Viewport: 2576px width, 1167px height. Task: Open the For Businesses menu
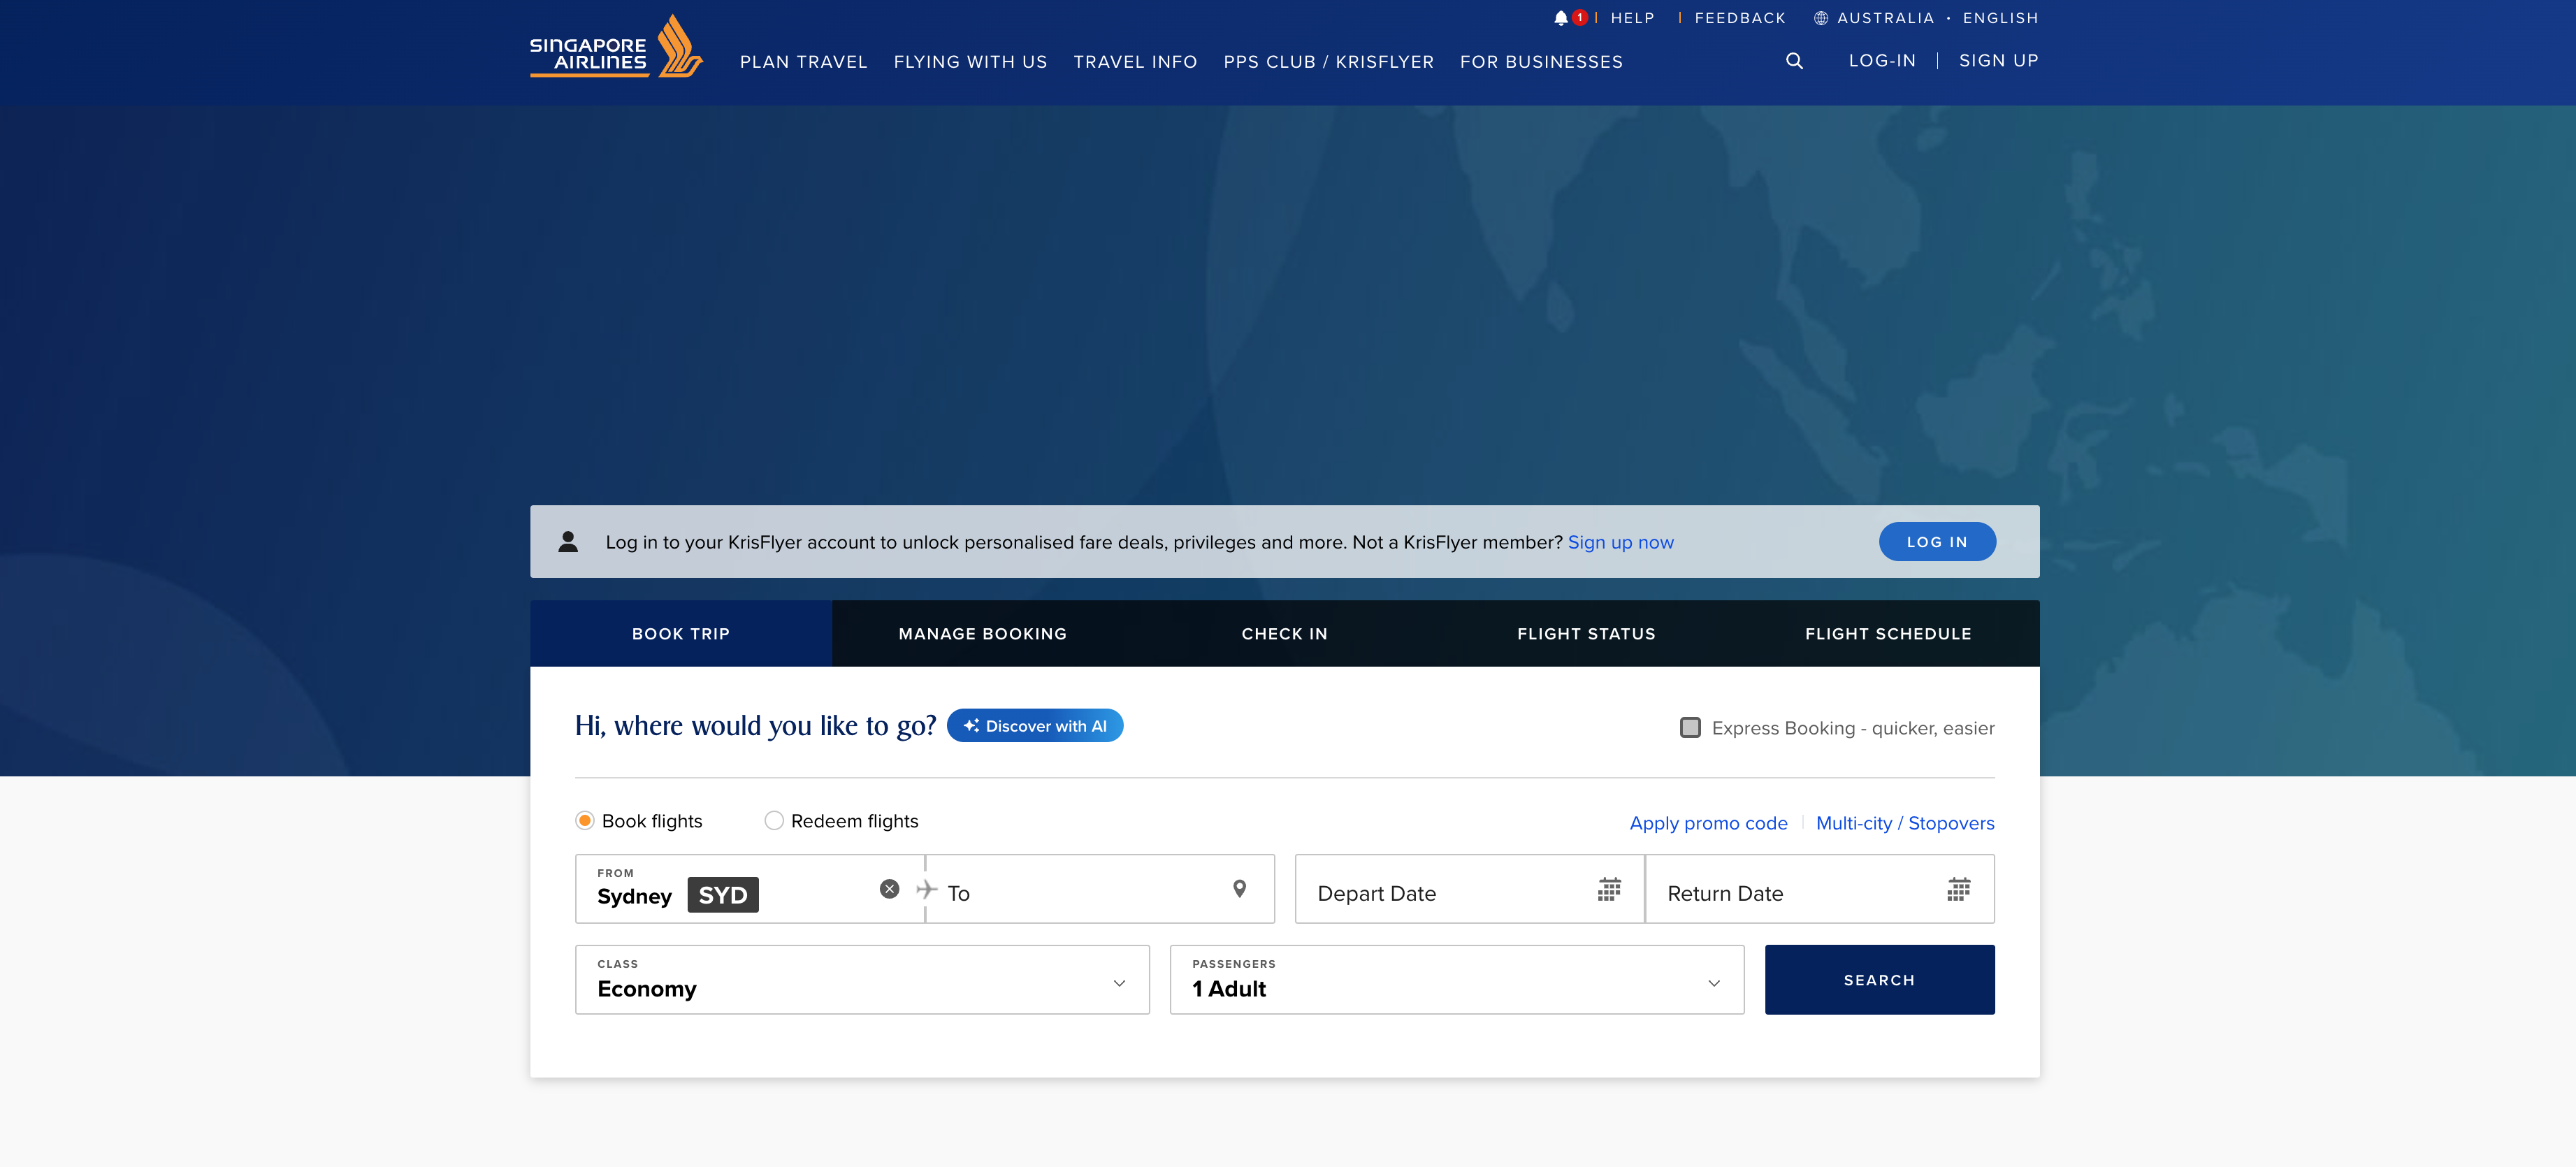pos(1541,62)
